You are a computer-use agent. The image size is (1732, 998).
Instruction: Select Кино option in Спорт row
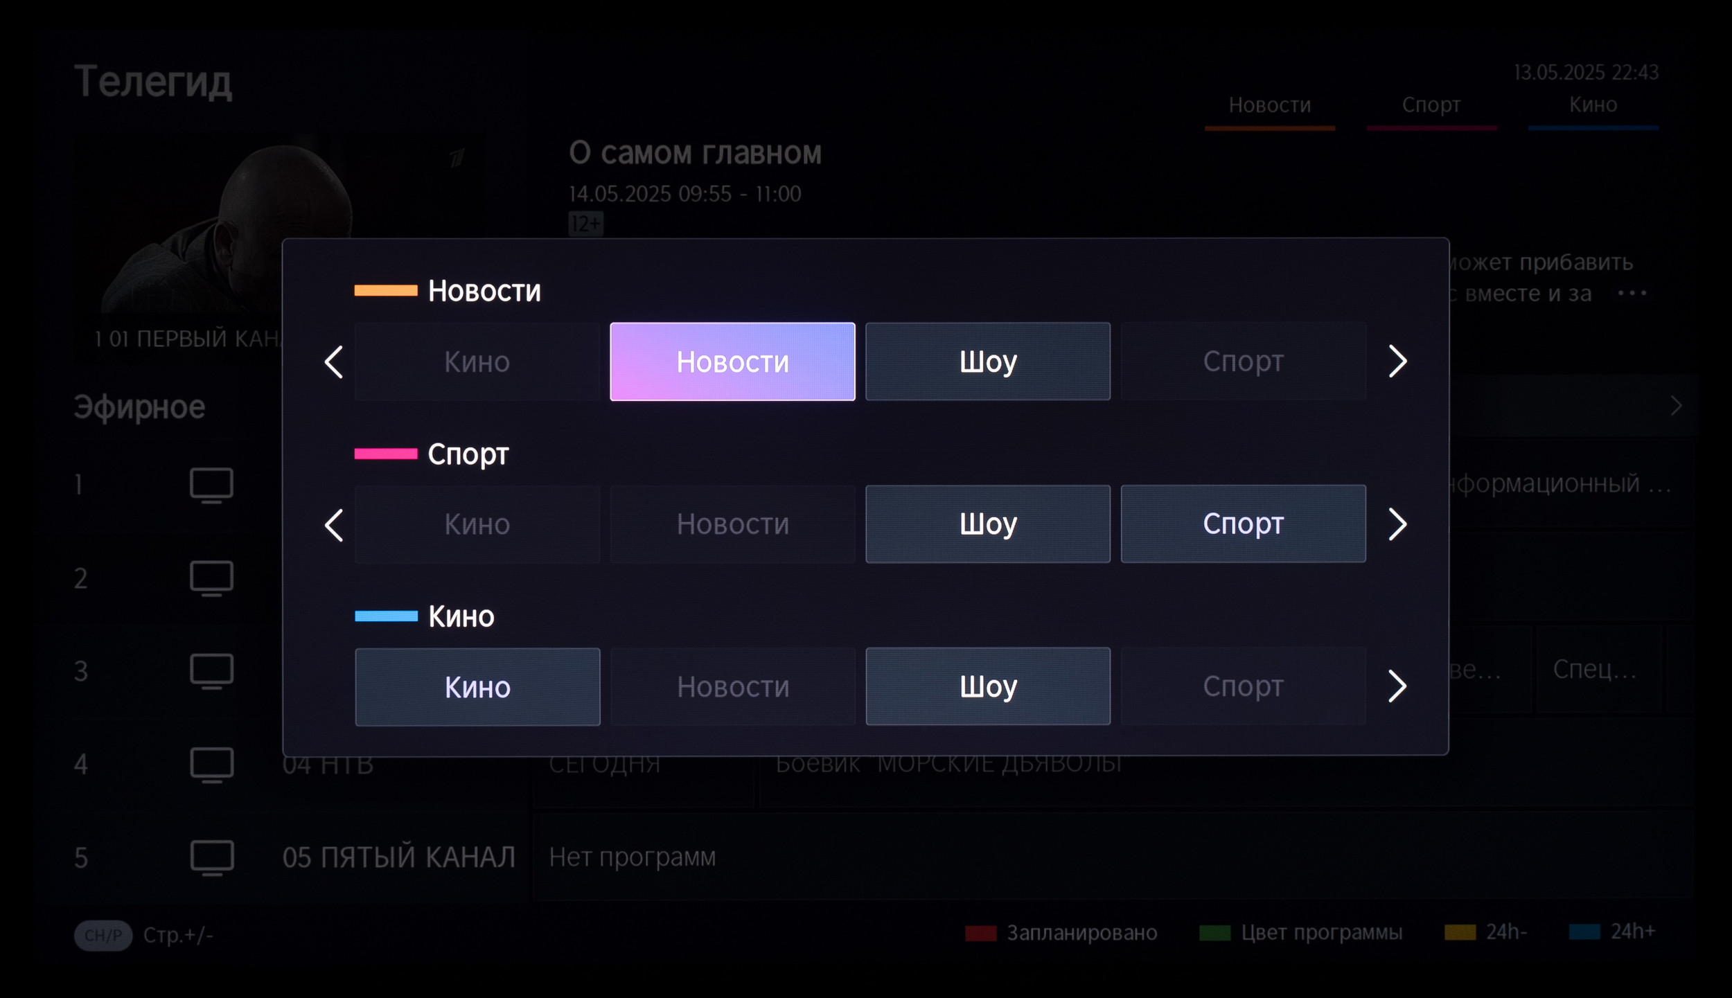(x=477, y=524)
